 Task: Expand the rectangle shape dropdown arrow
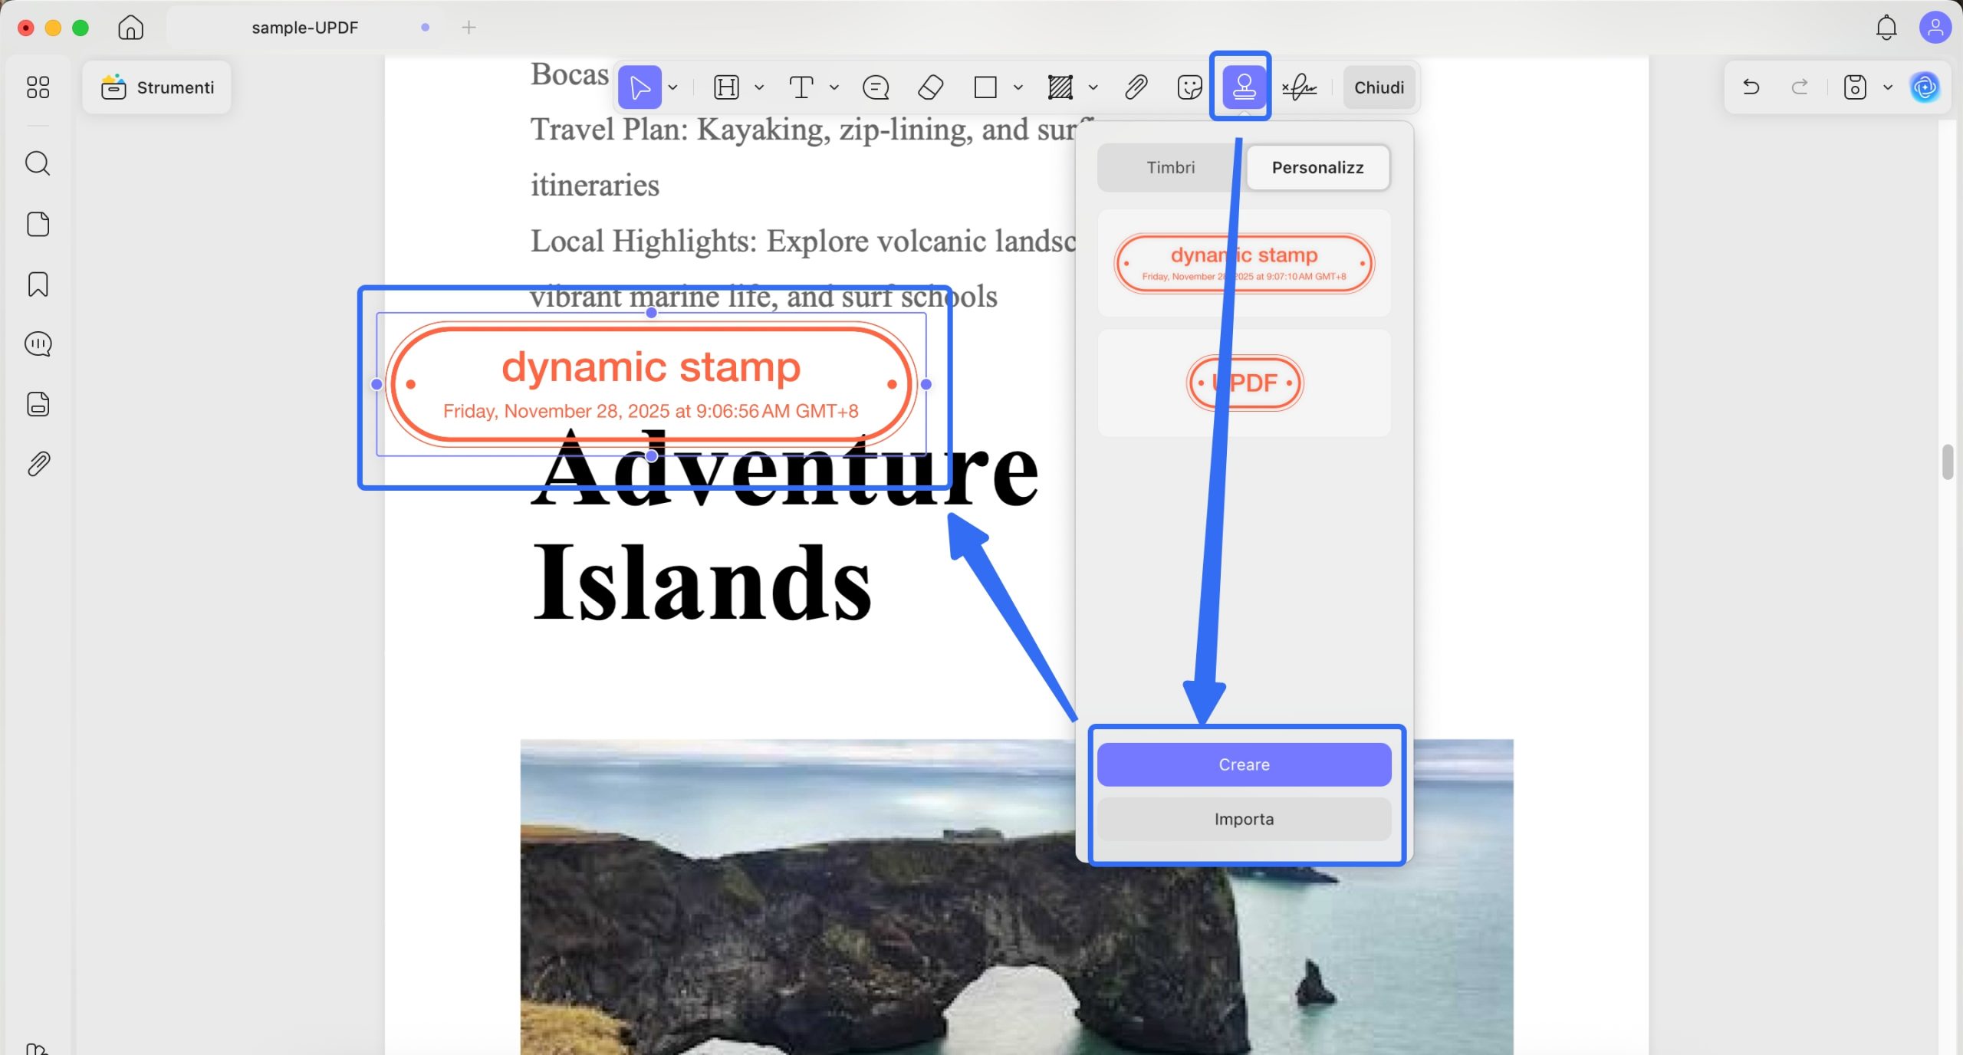click(x=1018, y=87)
